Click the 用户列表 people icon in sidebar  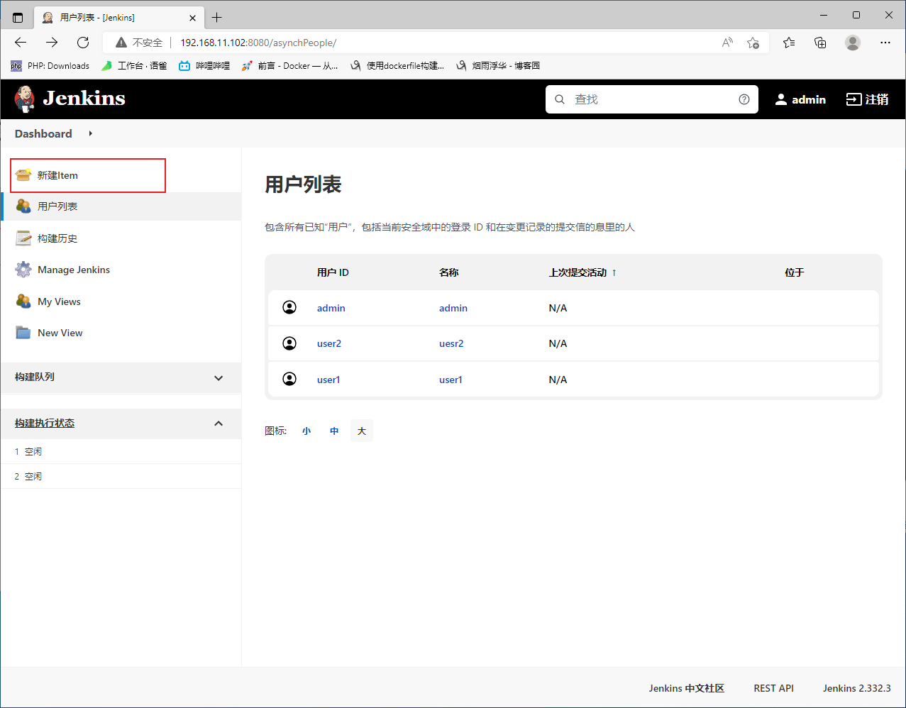23,206
